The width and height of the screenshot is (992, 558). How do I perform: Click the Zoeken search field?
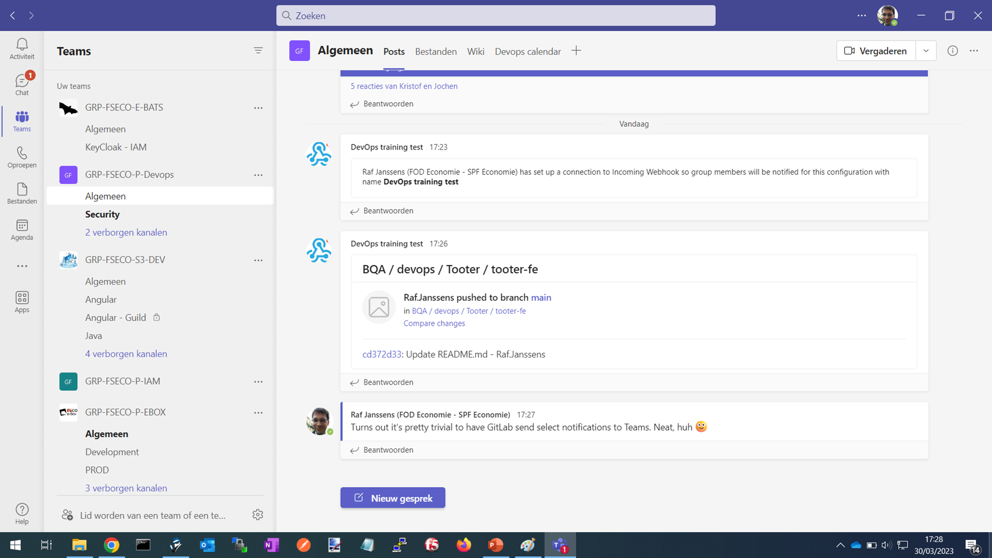pyautogui.click(x=496, y=15)
